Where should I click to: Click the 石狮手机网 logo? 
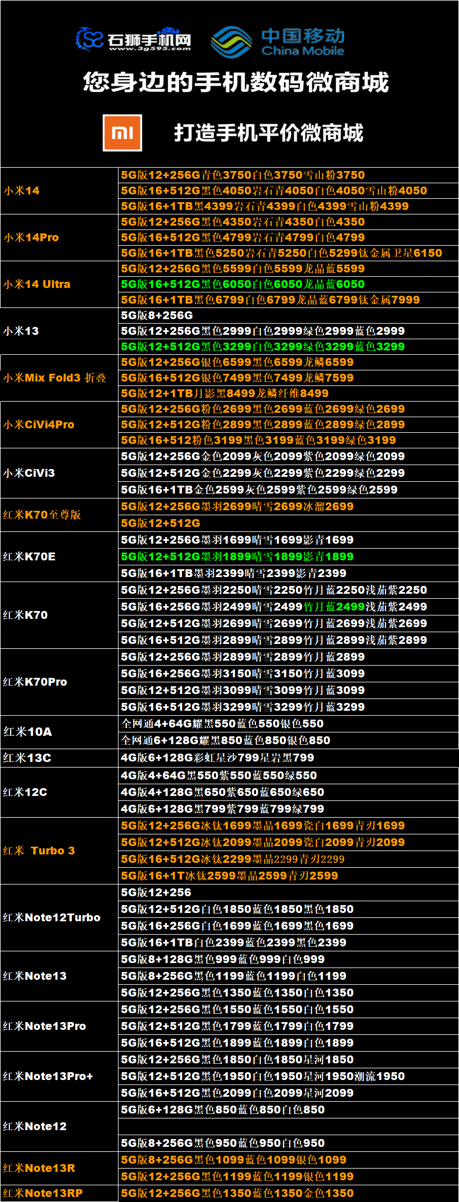click(x=133, y=39)
